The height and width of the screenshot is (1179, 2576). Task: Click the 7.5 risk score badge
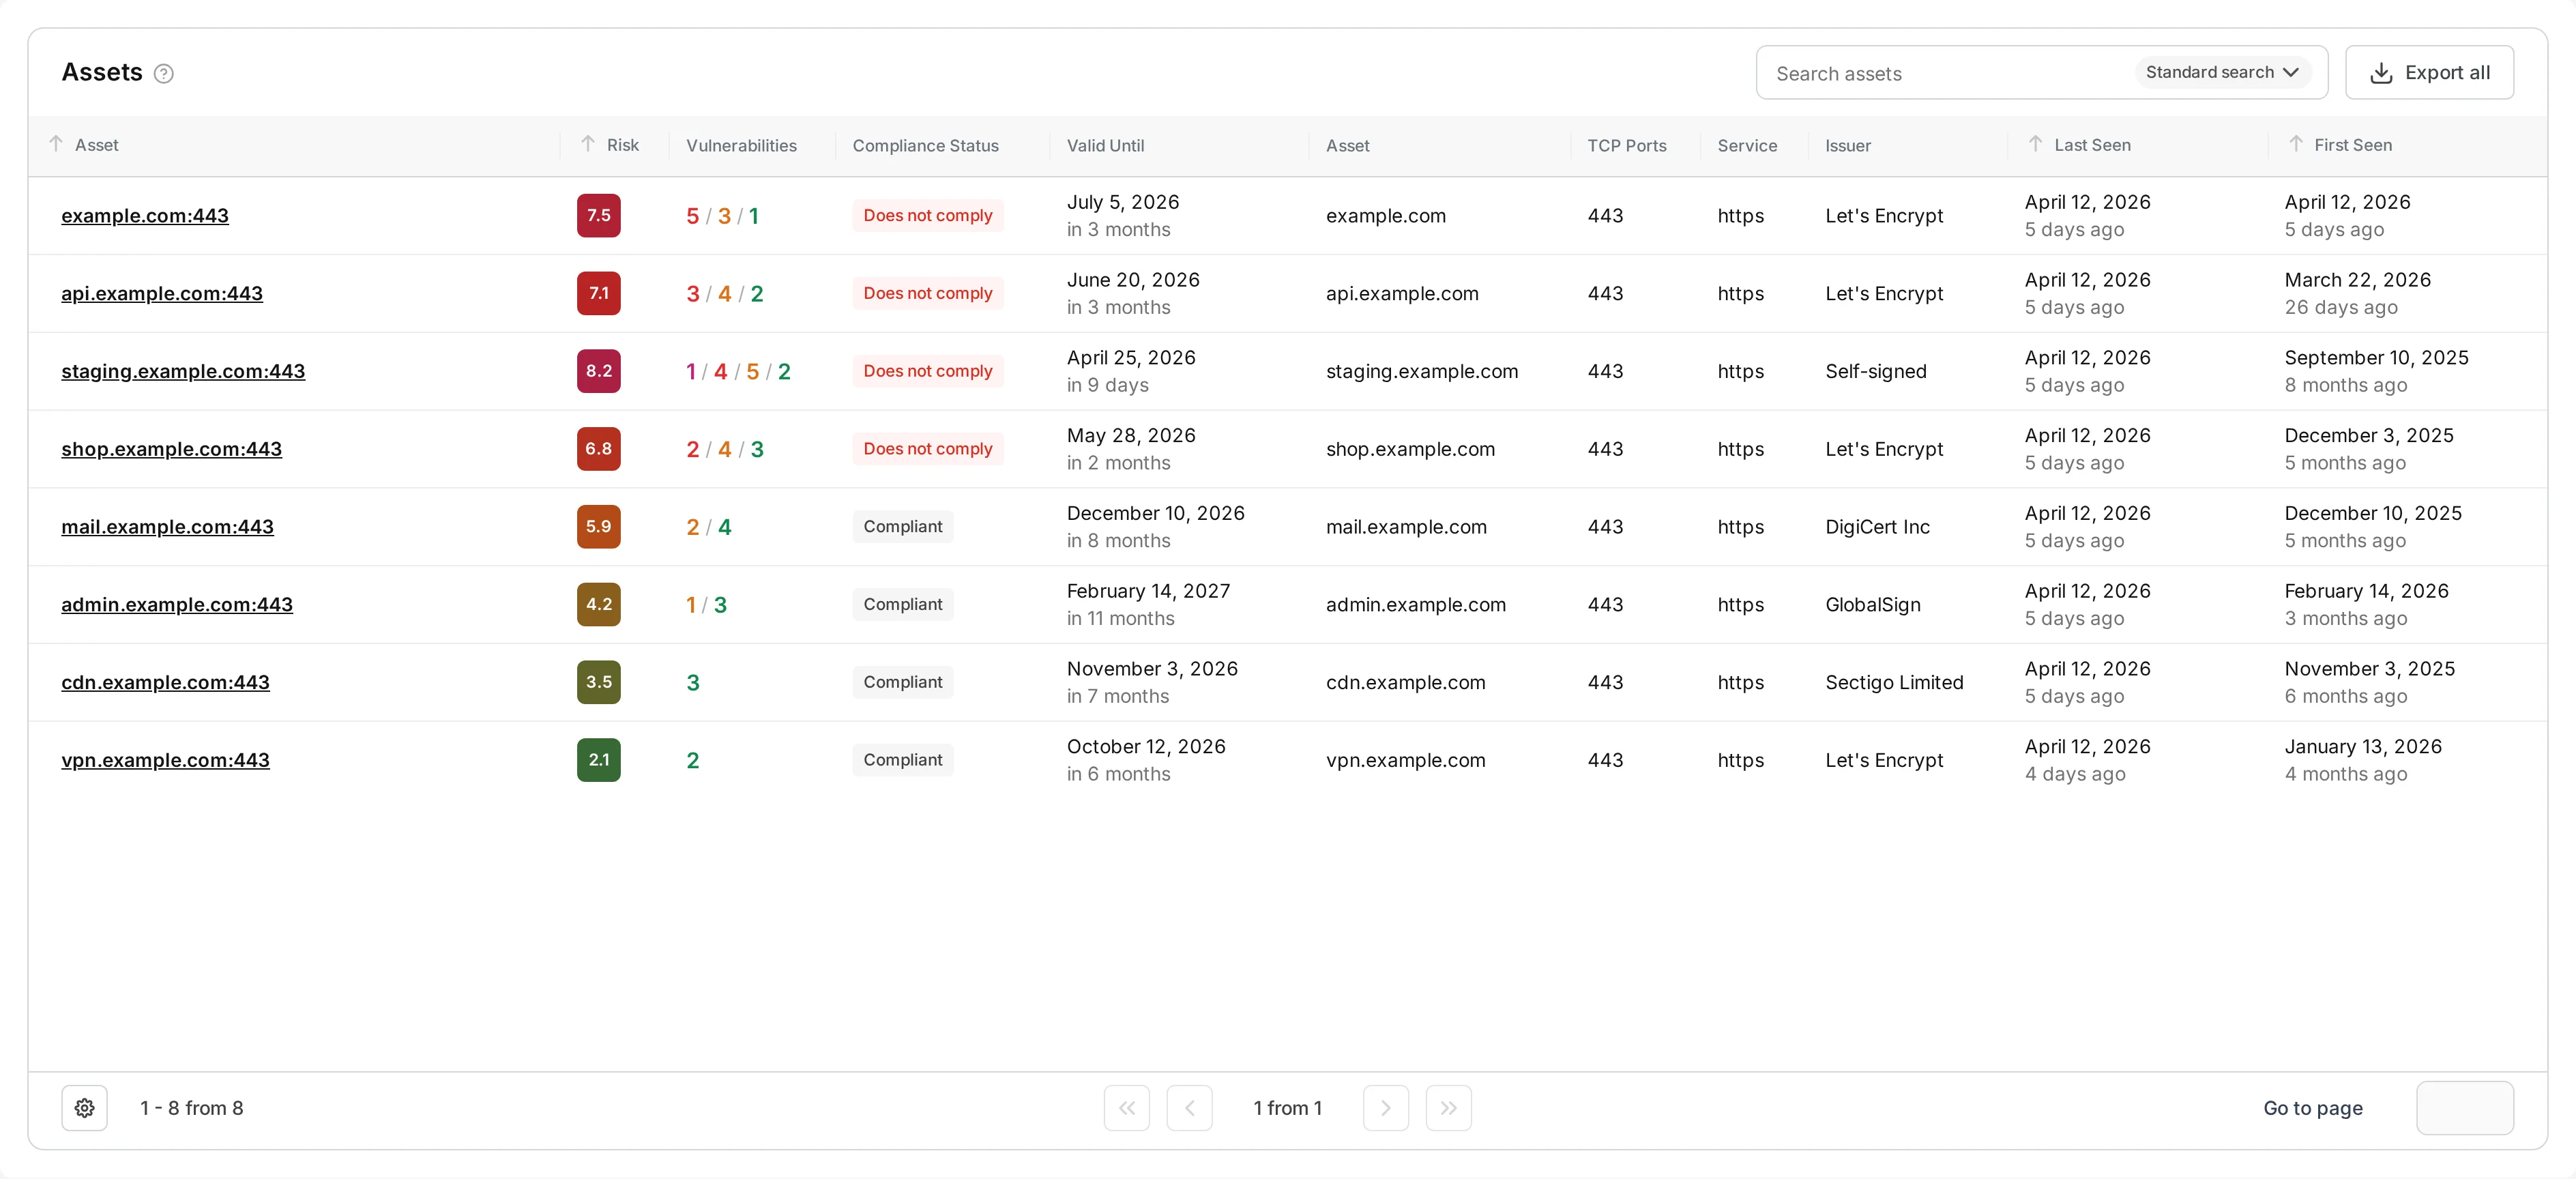point(599,216)
